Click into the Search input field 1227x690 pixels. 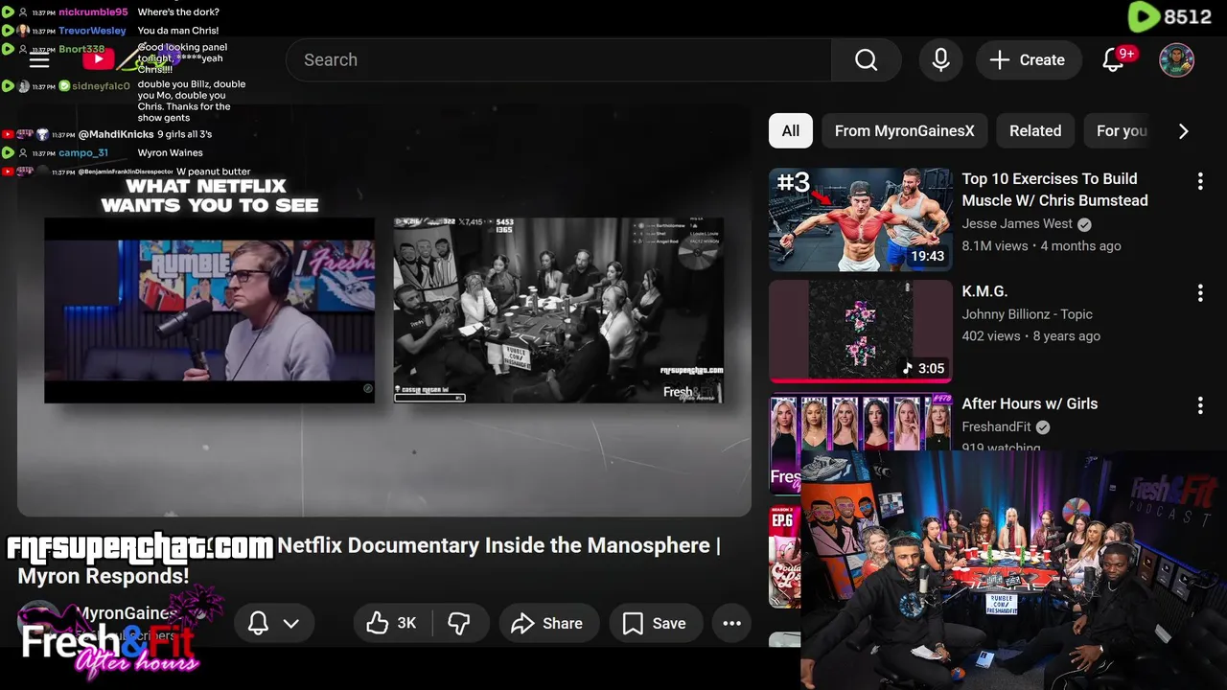(x=559, y=59)
